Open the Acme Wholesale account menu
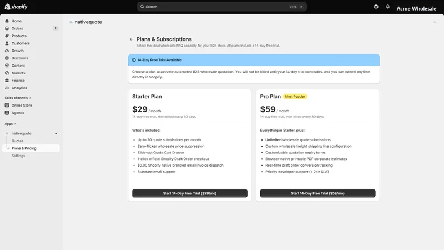 [x=416, y=8]
